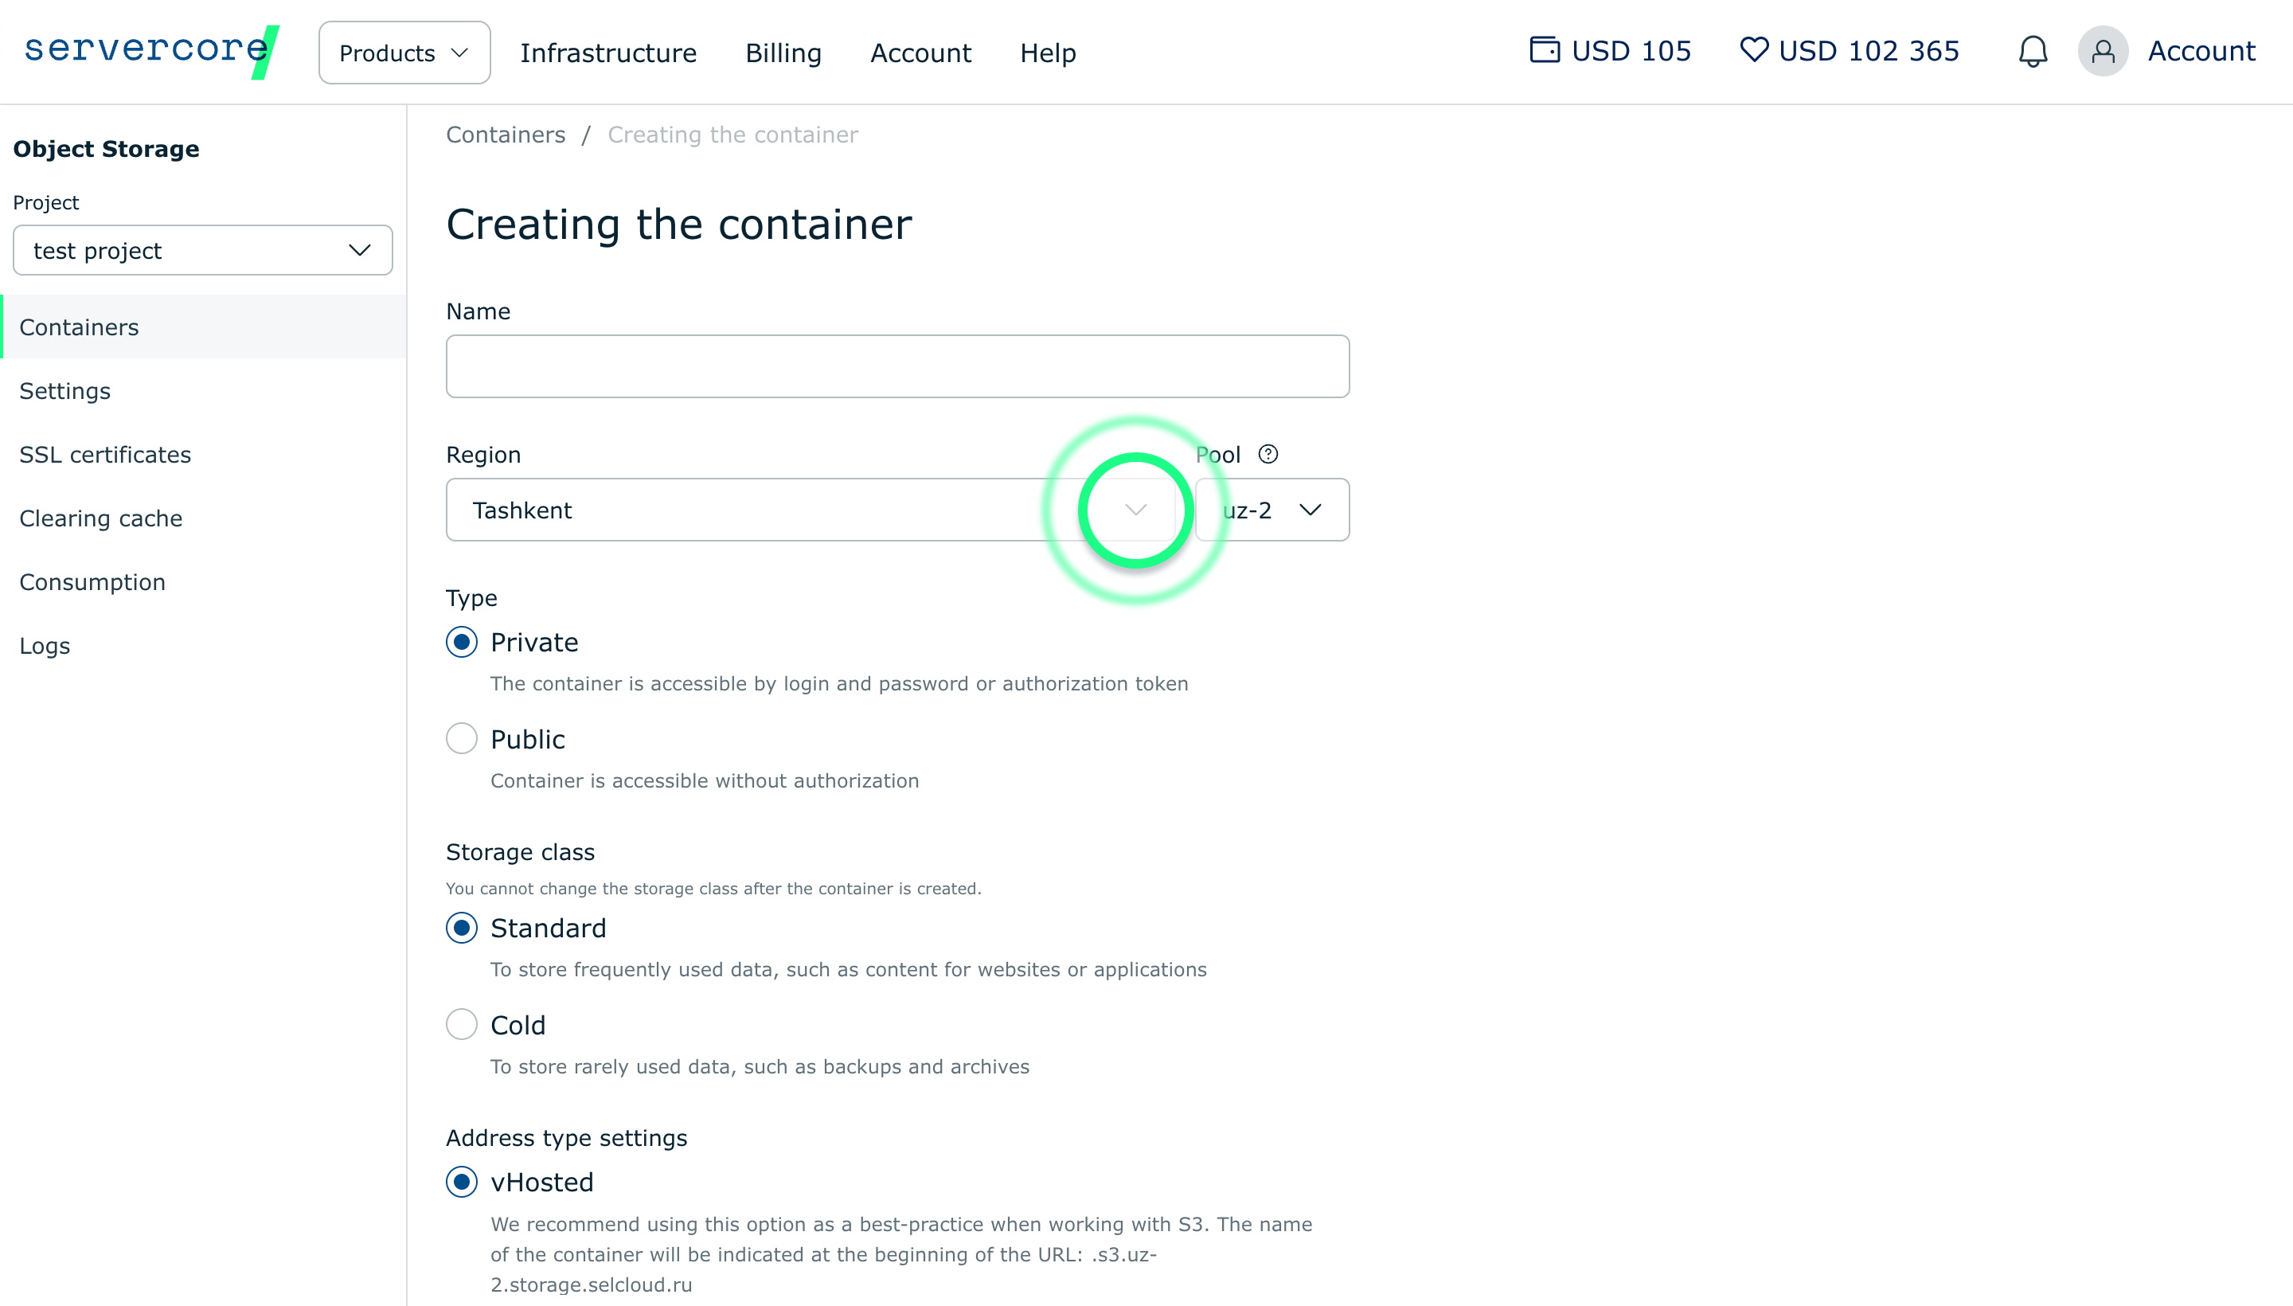Click the container Name field
Viewport: 2293px width, 1306px height.
(x=896, y=366)
